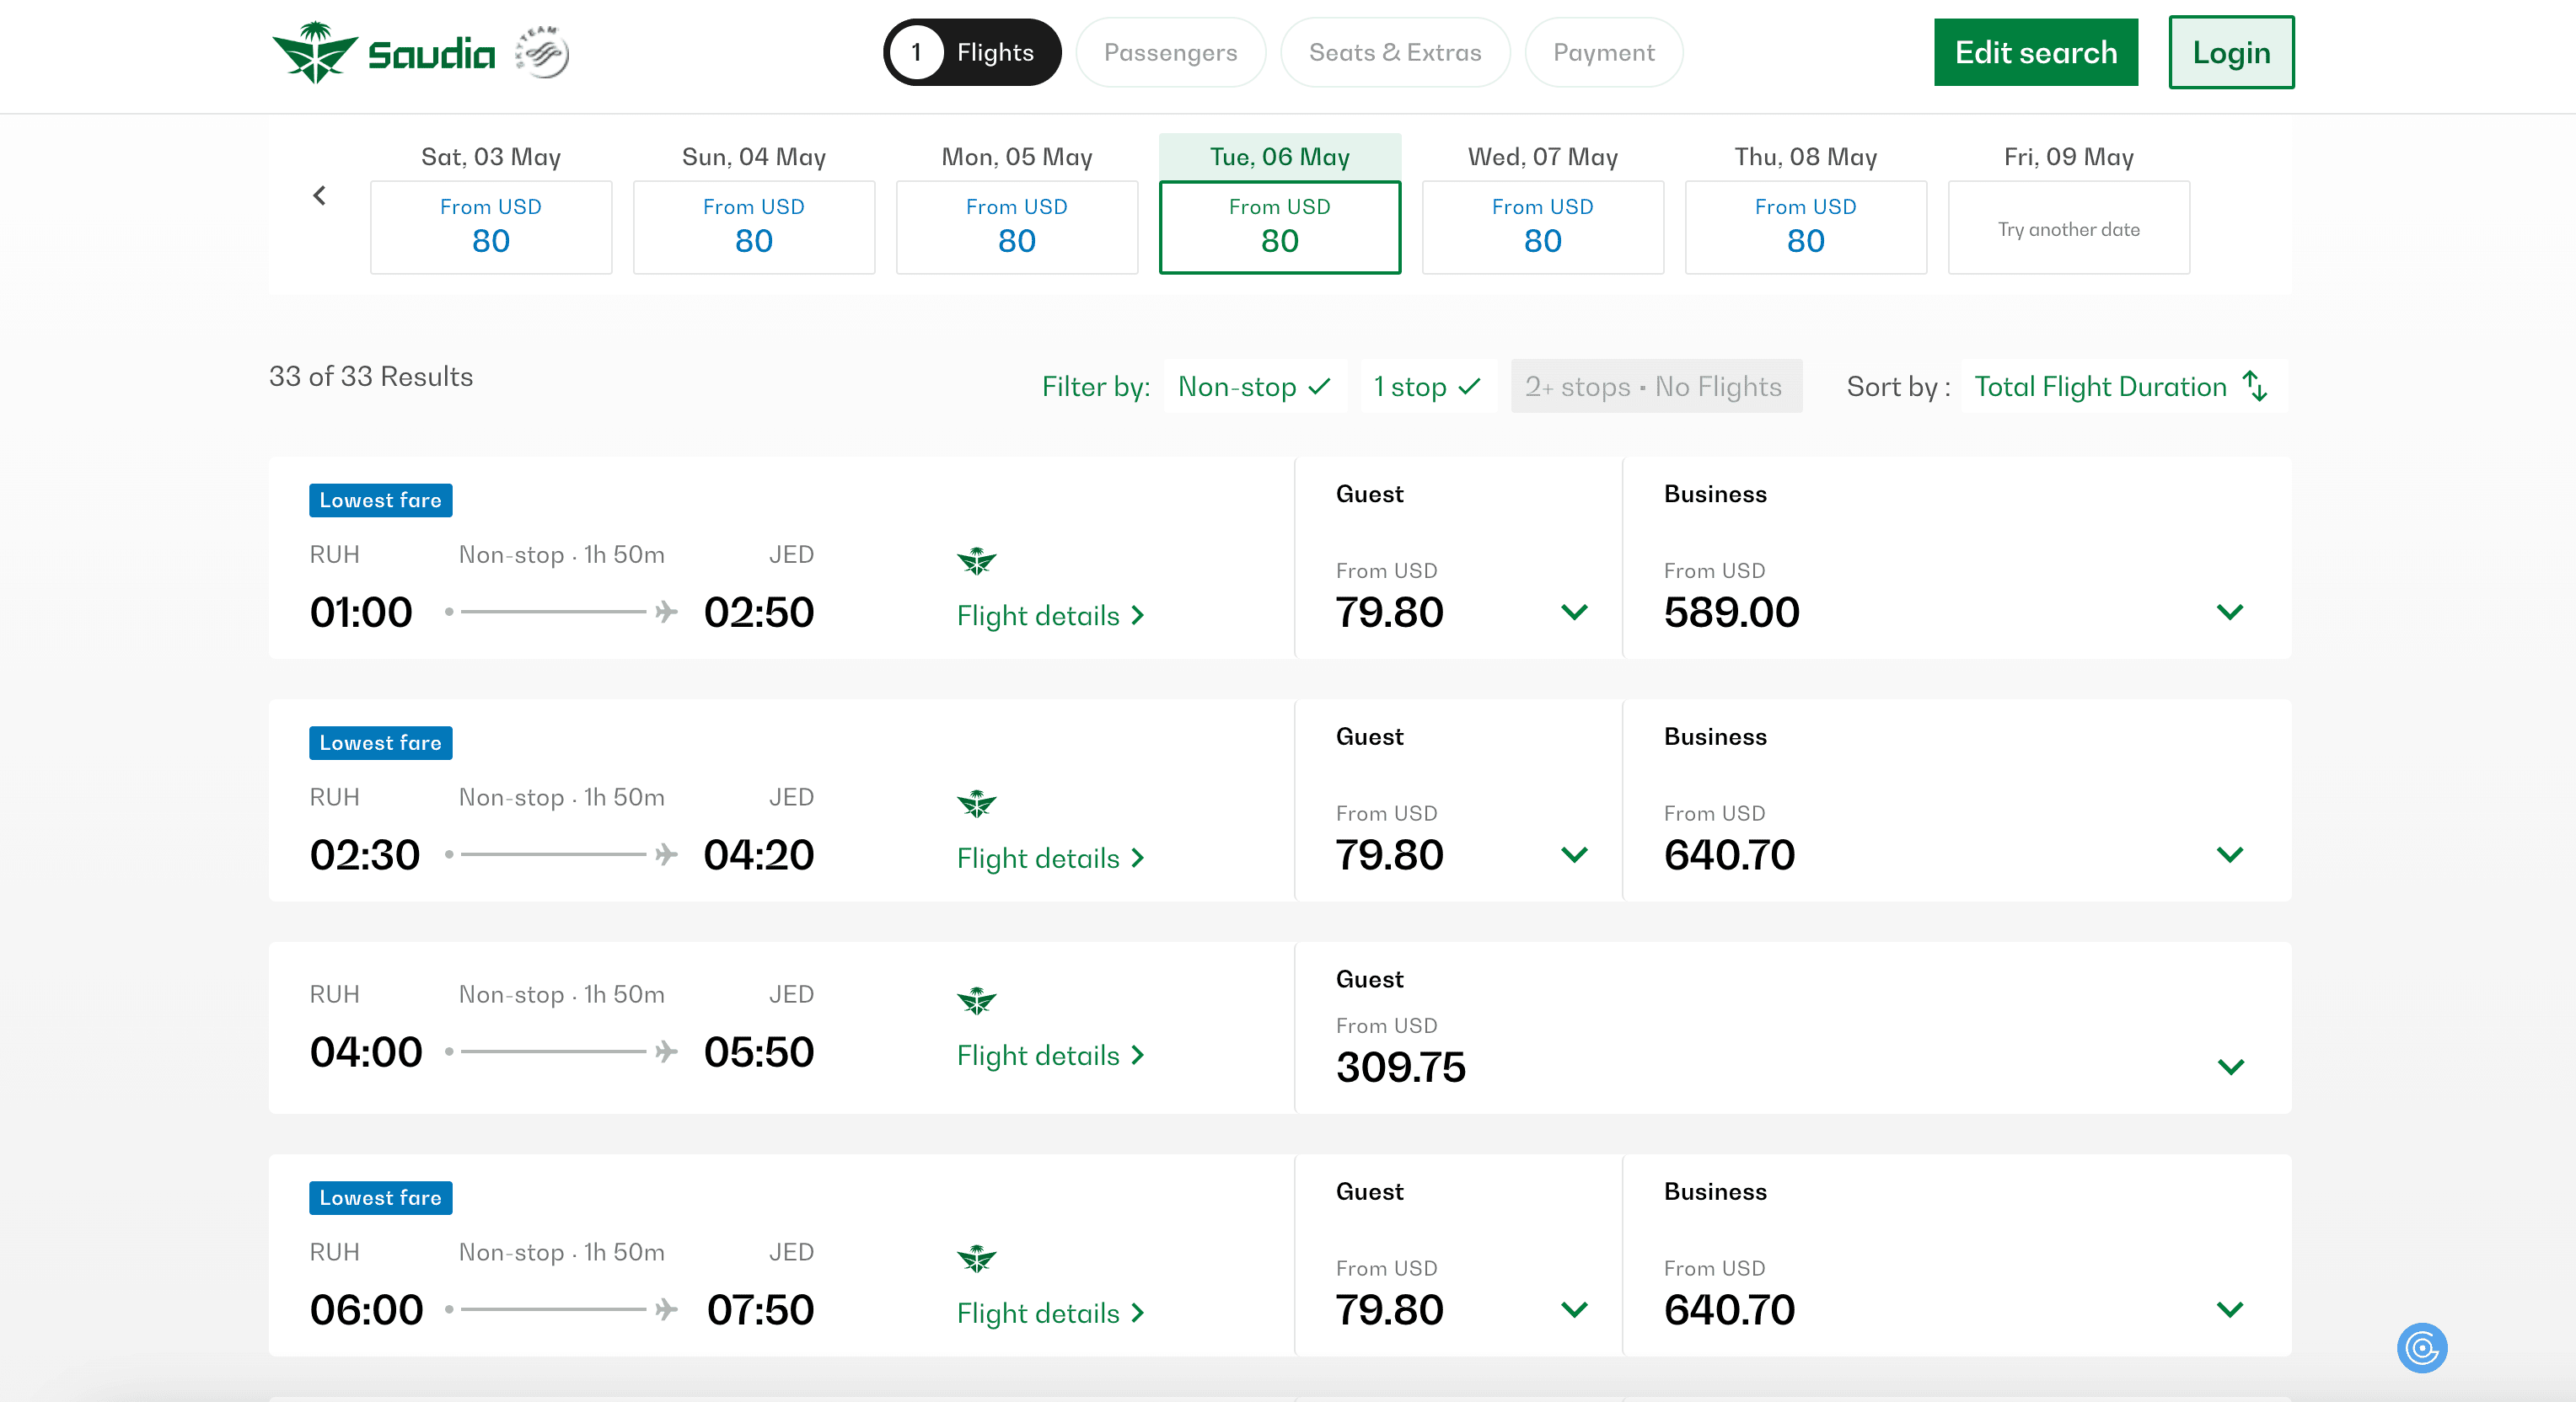Viewport: 2576px width, 1402px height.
Task: Select the Wed, 07 May date tab
Action: 1542,227
